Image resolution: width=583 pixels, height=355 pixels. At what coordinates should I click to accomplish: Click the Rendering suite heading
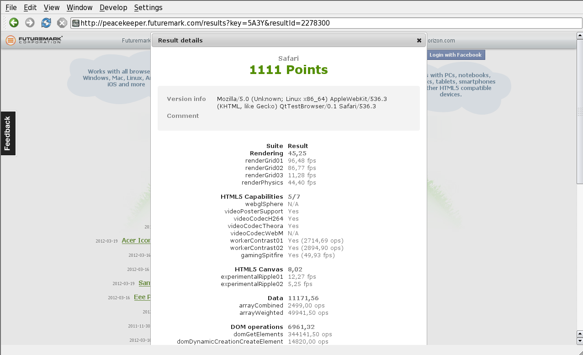[x=266, y=153]
